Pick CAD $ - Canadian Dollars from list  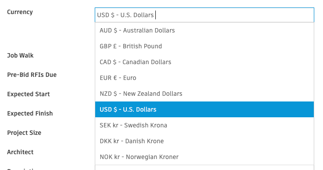(x=205, y=62)
